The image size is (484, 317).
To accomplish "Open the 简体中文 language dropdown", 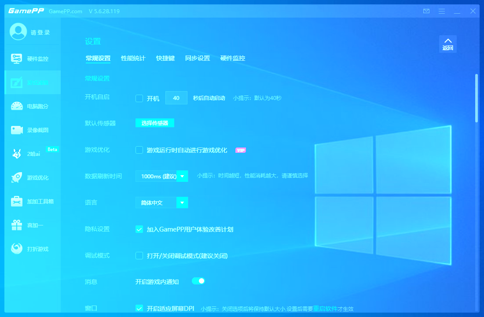I will click(182, 203).
